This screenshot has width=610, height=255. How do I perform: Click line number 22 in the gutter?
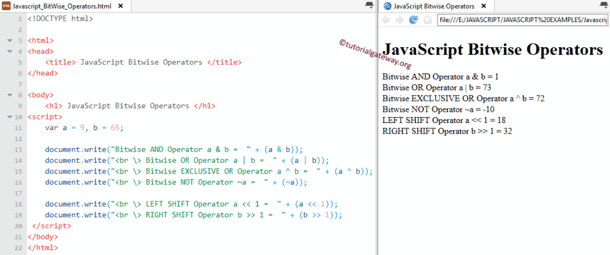pyautogui.click(x=19, y=247)
